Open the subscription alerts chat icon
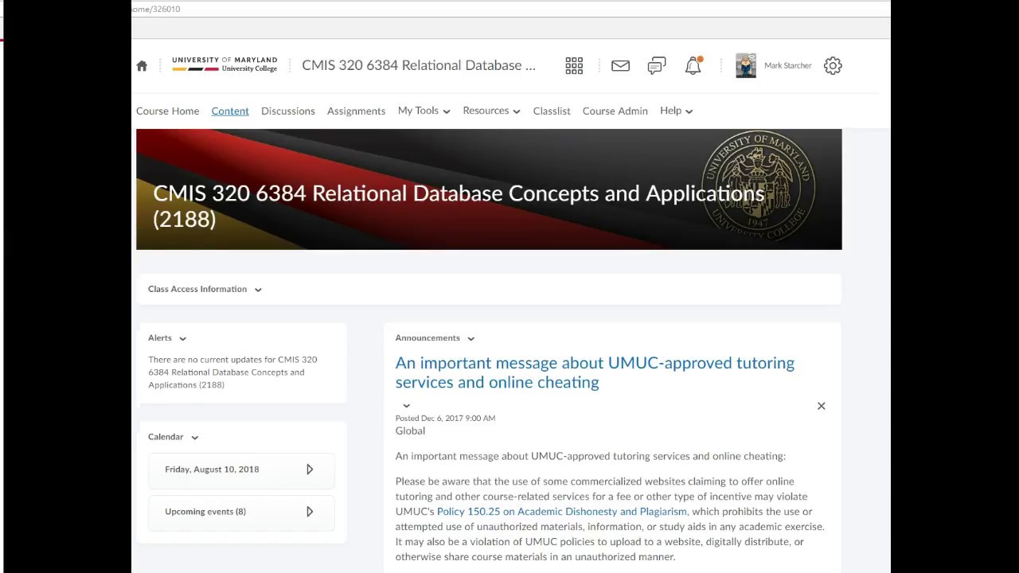This screenshot has height=573, width=1019. 657,66
